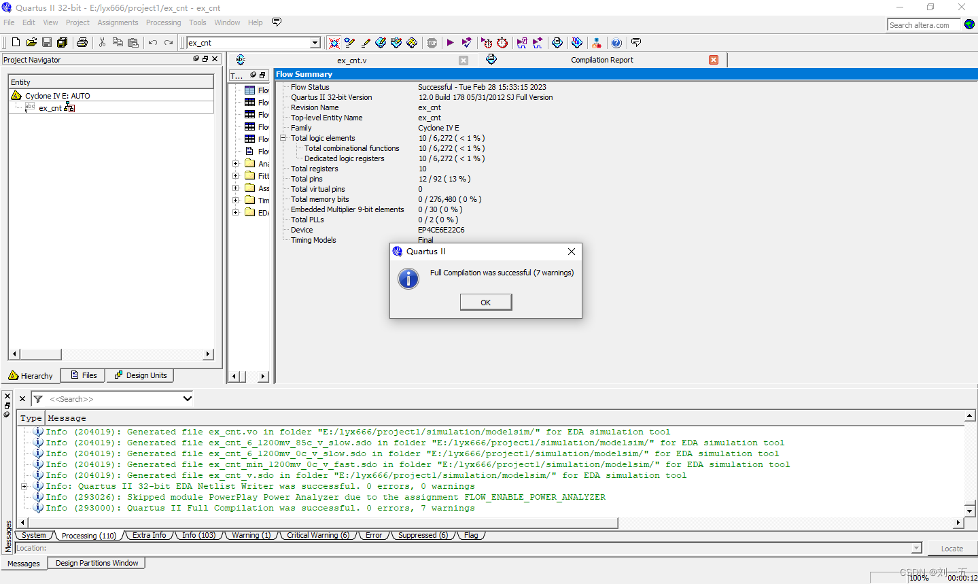Click the Save All toolbar icon
Viewport: 978px width, 584px height.
62,42
